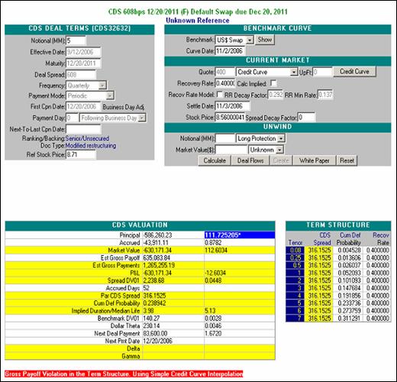Select tenor 7 row in Term Structure
This screenshot has width=397, height=382.
pos(295,318)
